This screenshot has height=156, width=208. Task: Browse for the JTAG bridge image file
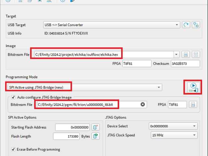coord(193,104)
